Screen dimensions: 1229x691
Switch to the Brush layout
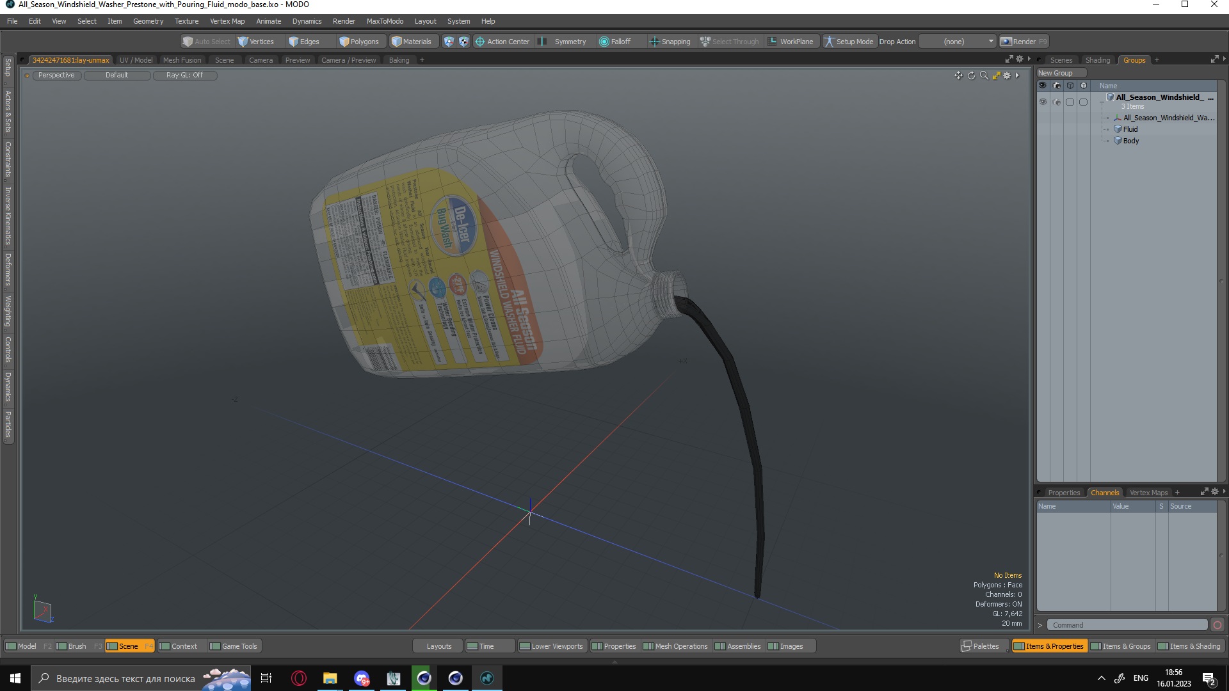(x=77, y=646)
